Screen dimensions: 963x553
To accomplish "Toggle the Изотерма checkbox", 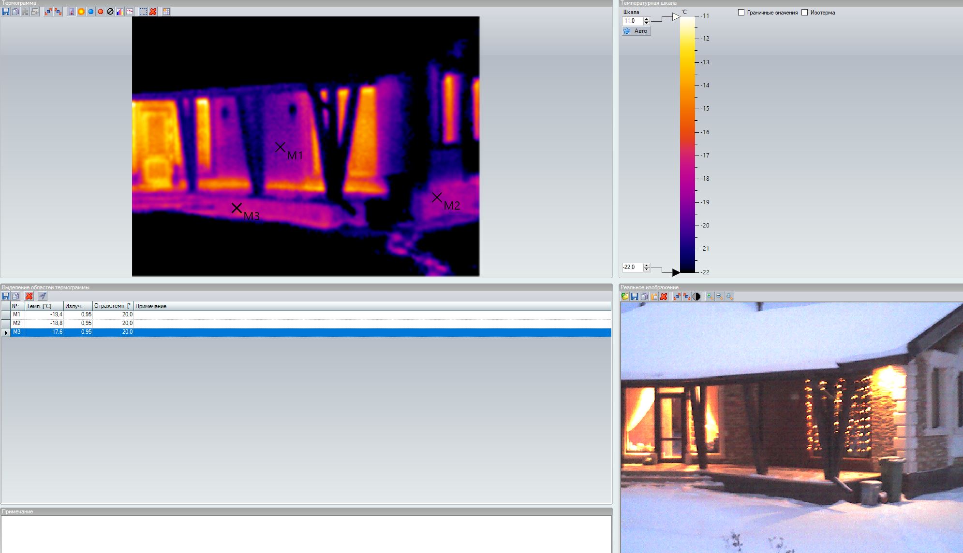I will tap(805, 13).
